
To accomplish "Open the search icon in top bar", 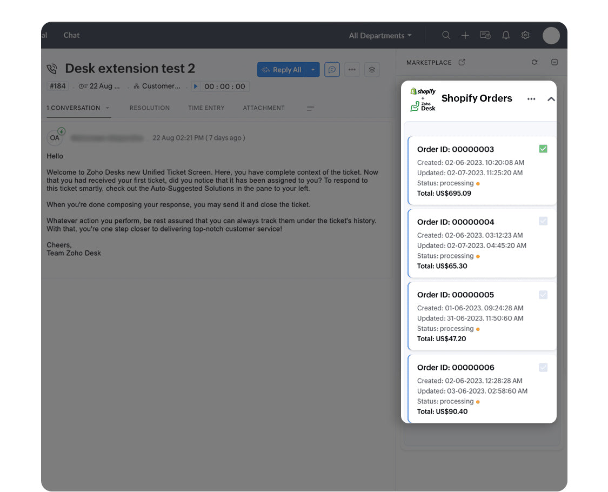I will point(446,35).
